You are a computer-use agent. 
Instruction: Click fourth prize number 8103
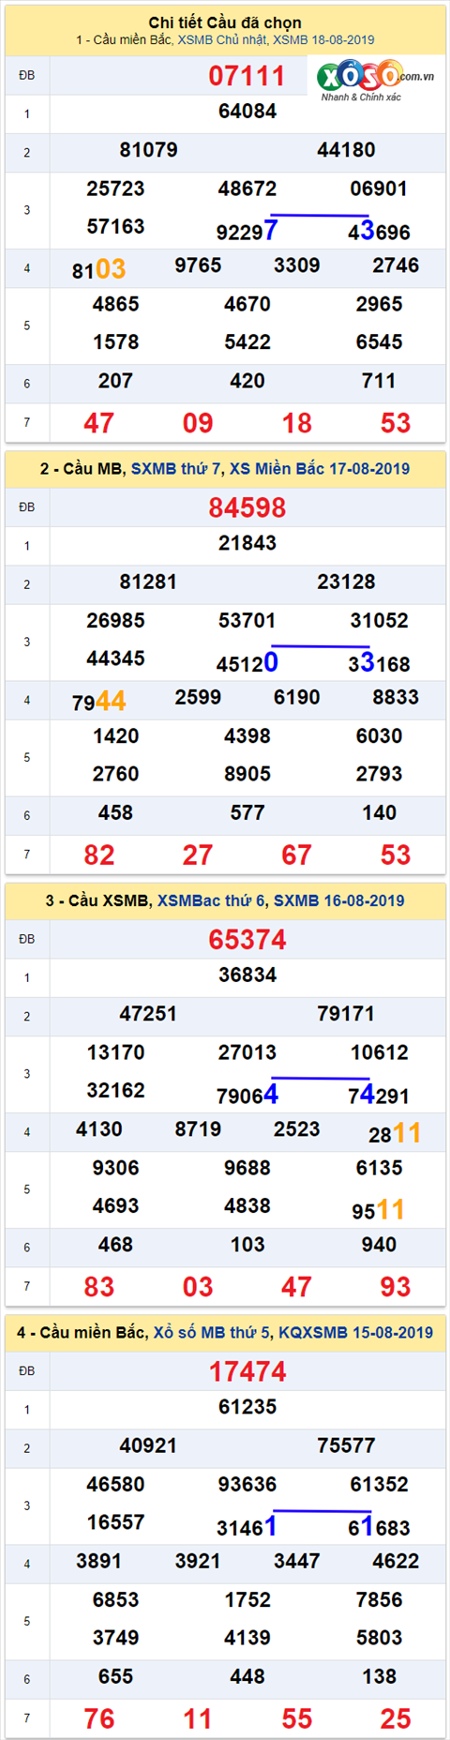click(98, 270)
